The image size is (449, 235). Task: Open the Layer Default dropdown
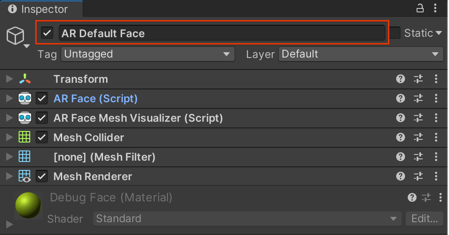coord(361,54)
